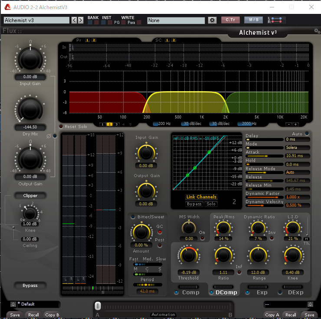321x319 pixels.
Task: Click the Attack slider
Action: pyautogui.click(x=265, y=156)
